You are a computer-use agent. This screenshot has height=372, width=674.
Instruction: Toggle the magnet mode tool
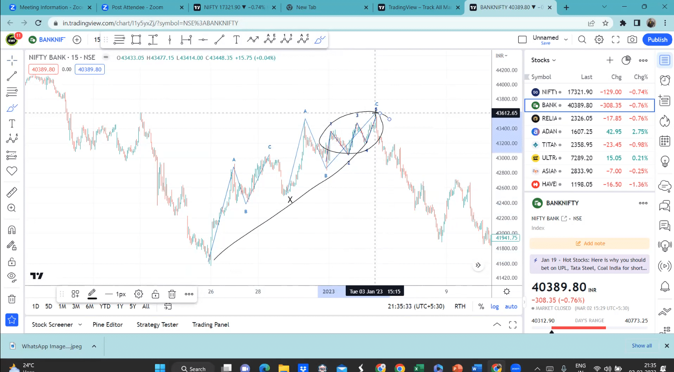pyautogui.click(x=12, y=230)
